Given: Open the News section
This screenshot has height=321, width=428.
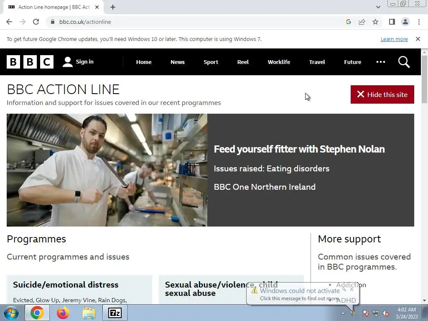Looking at the screenshot, I should point(177,62).
